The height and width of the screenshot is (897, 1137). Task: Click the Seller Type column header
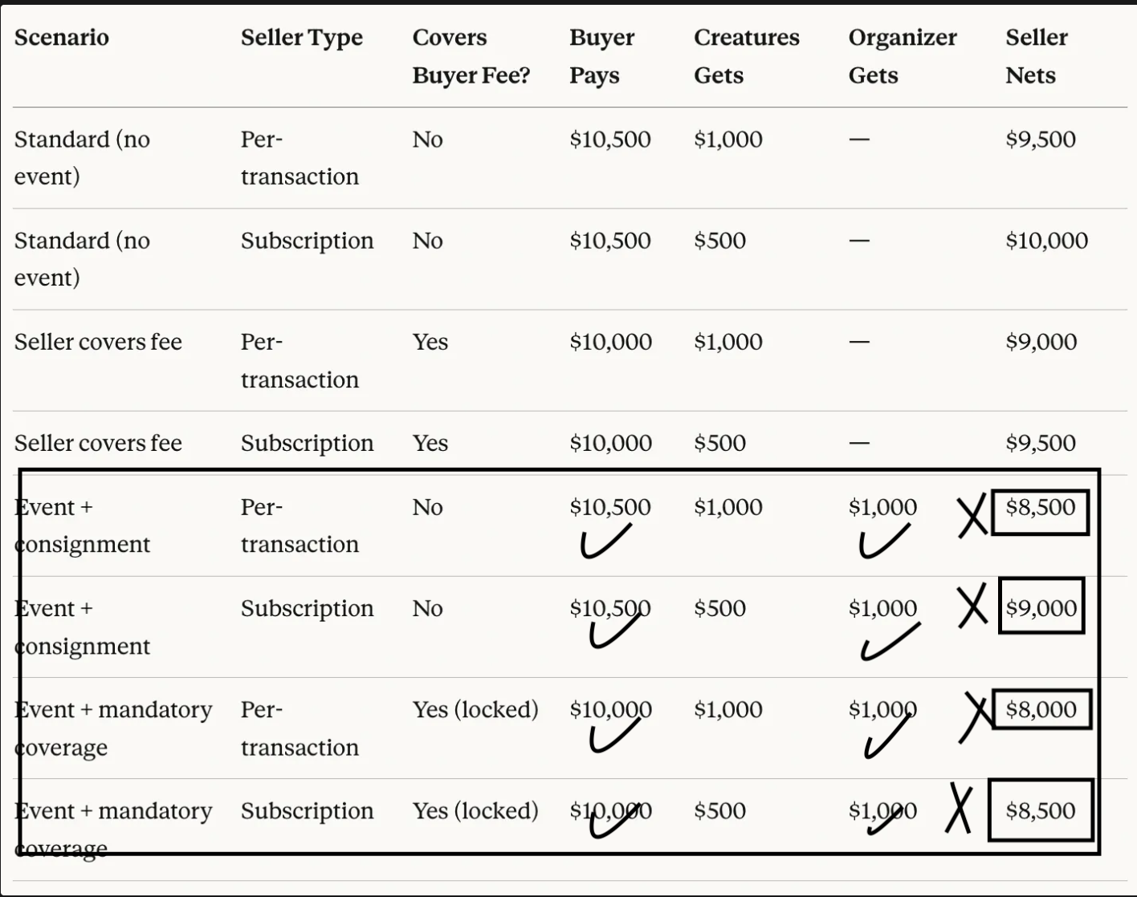tap(302, 38)
